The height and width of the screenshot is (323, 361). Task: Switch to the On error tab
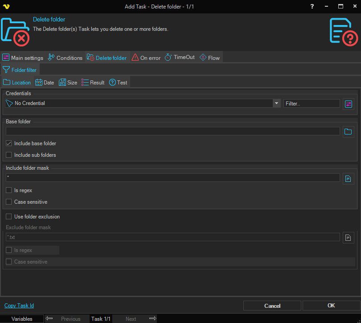[x=146, y=58]
